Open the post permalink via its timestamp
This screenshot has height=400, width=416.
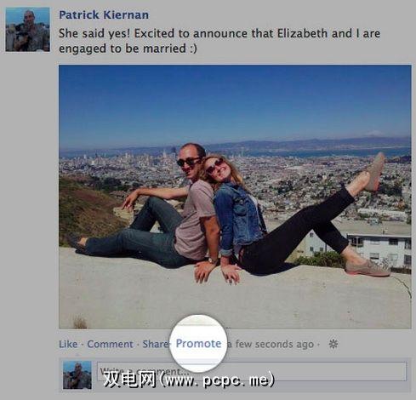click(271, 344)
